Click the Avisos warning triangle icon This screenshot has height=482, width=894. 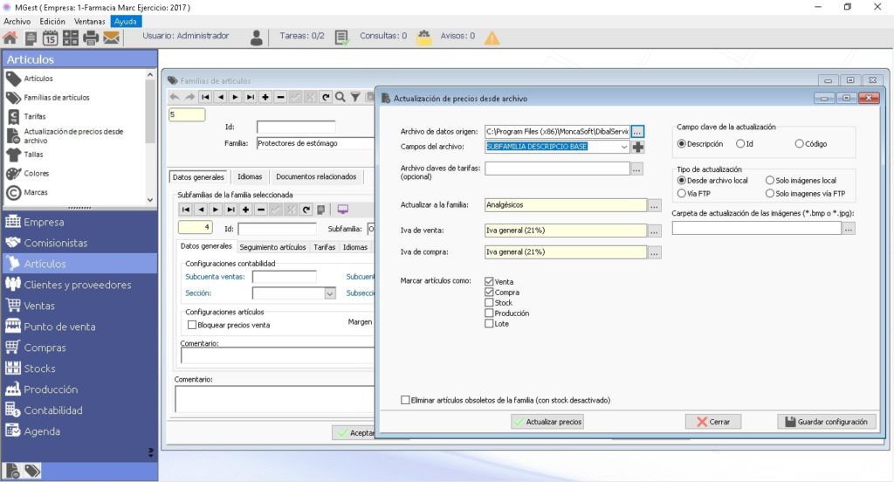[492, 38]
